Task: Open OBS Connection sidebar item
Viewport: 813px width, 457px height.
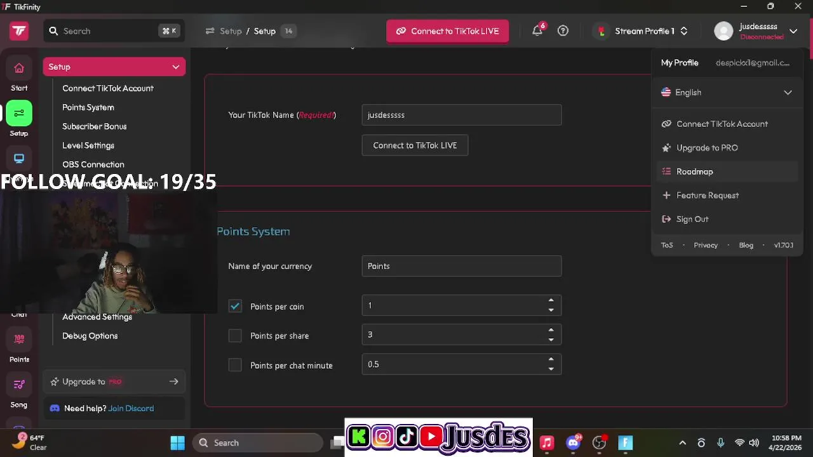Action: [93, 164]
